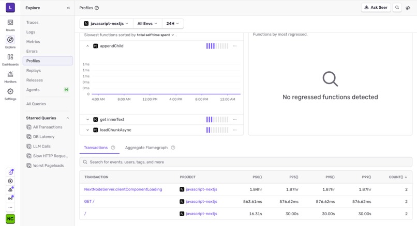Open the GET / transaction link

(89, 202)
